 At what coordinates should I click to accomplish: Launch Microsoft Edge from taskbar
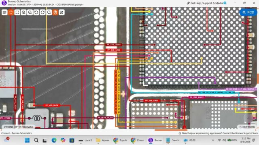click(54, 140)
